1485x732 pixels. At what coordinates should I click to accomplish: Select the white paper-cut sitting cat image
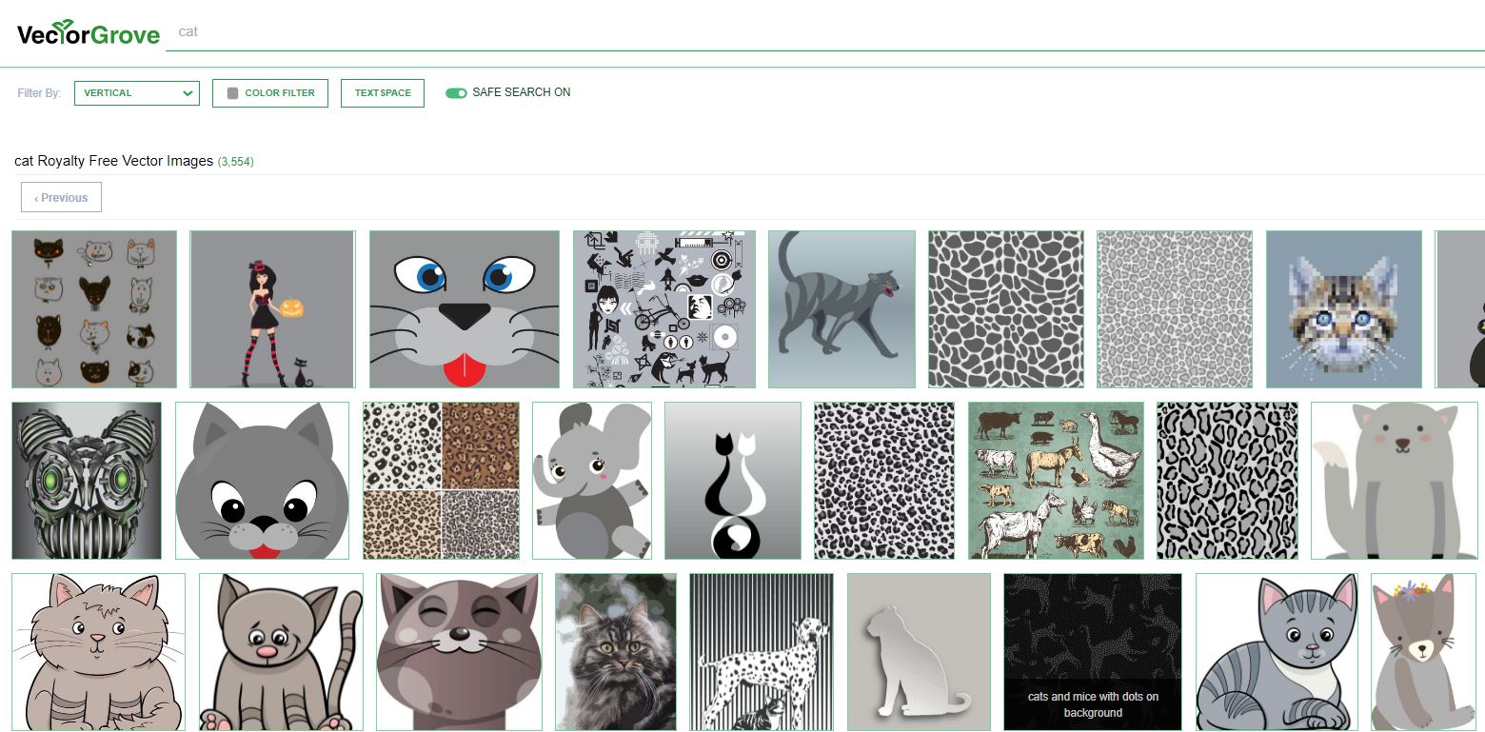point(919,652)
